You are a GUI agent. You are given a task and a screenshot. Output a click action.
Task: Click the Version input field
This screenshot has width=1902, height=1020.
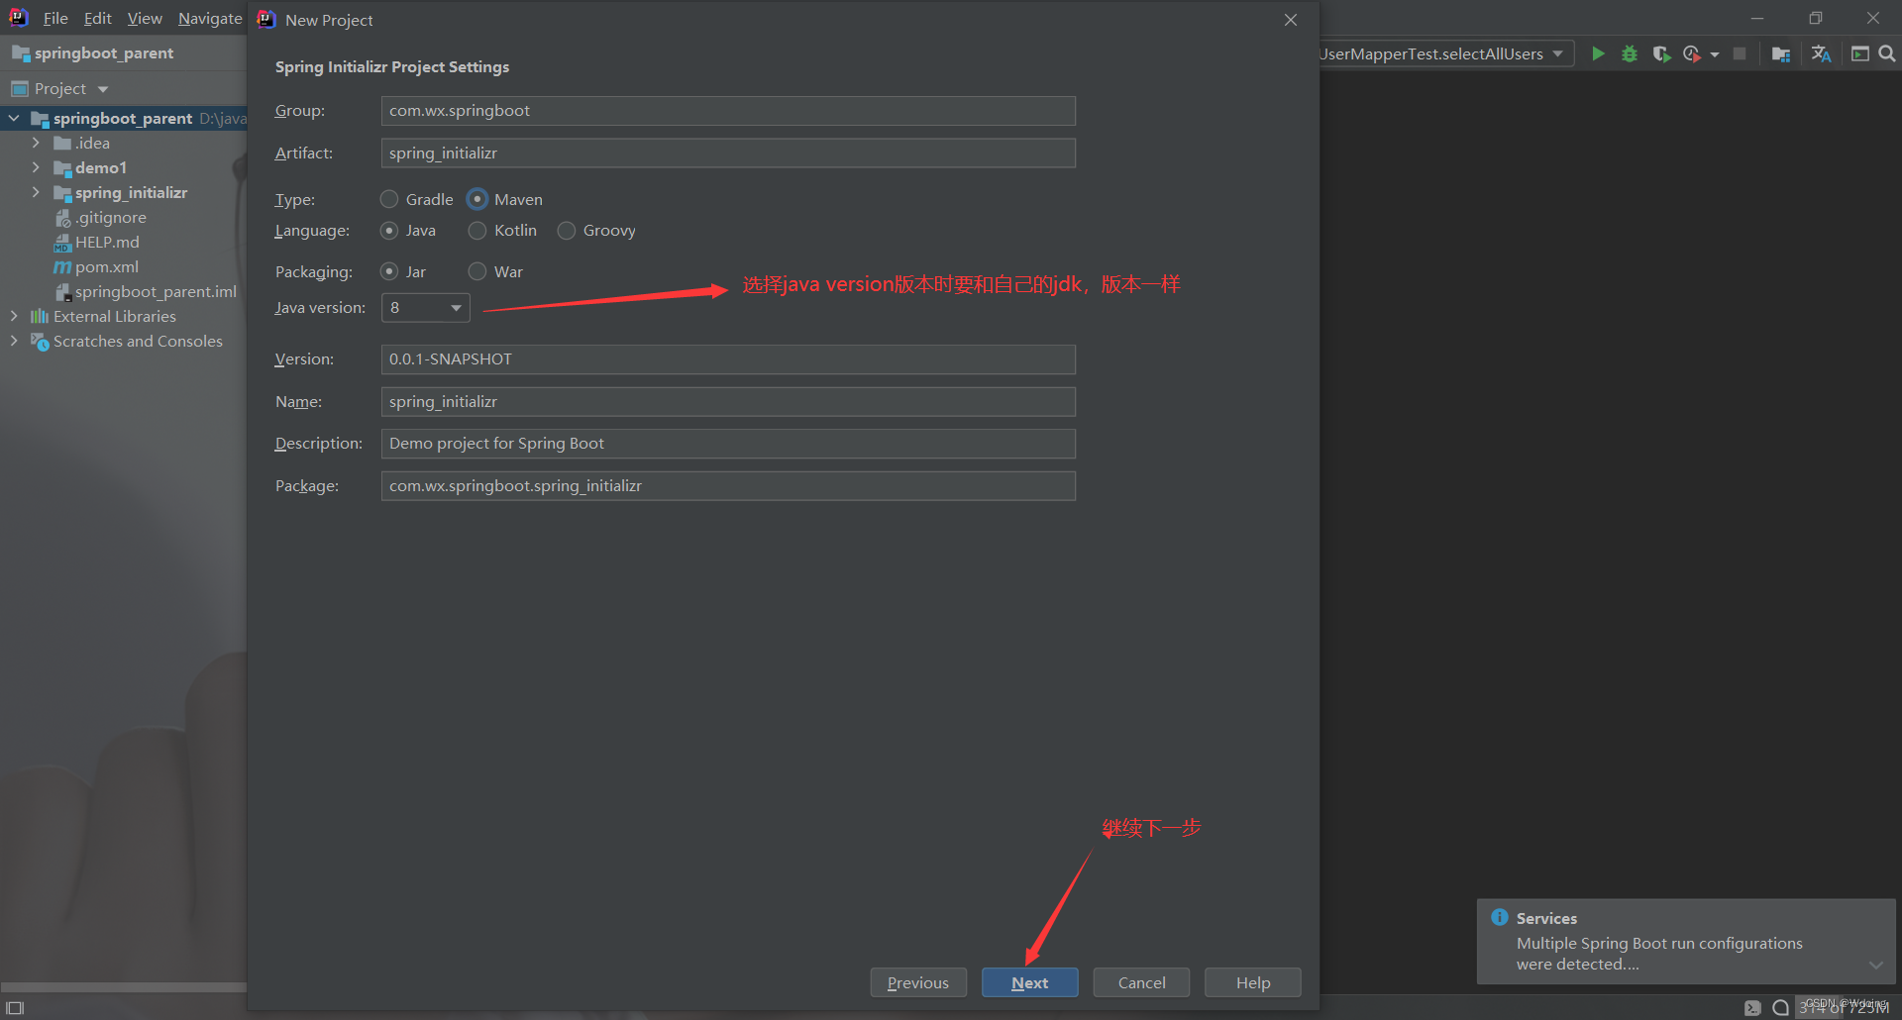[728, 359]
